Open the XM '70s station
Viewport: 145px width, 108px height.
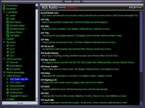(45, 33)
